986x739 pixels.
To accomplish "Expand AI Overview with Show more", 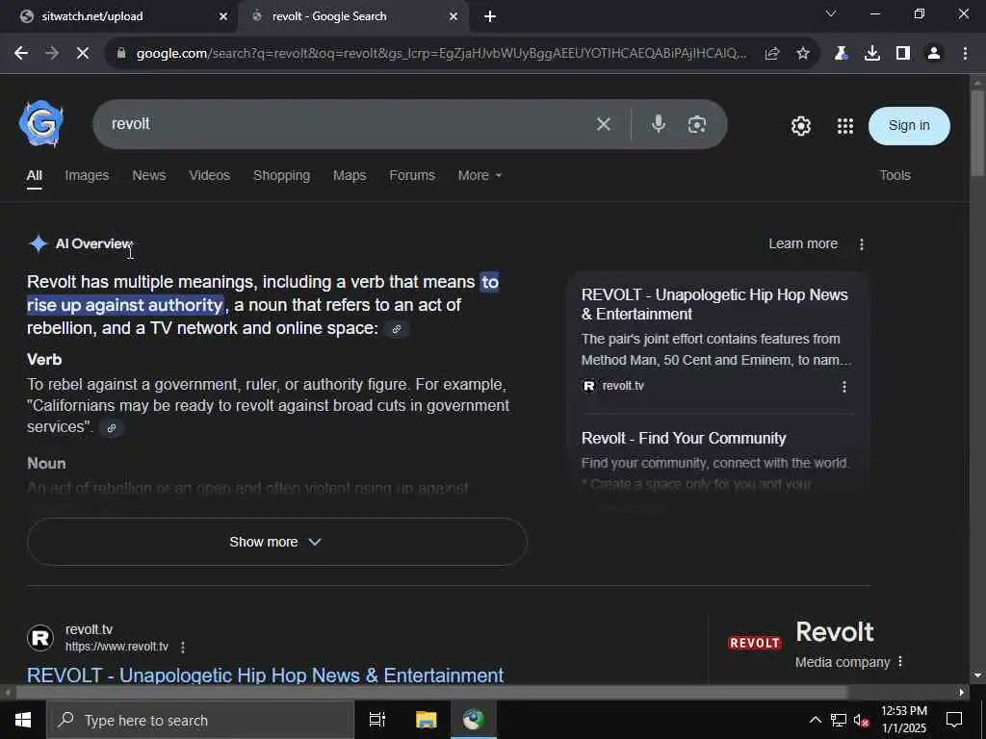I will pos(276,542).
